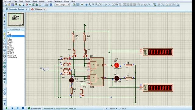Select SCRIPTABLE generator in list
Image resolution: width=195 pixels, height=110 pixels.
(12, 58)
